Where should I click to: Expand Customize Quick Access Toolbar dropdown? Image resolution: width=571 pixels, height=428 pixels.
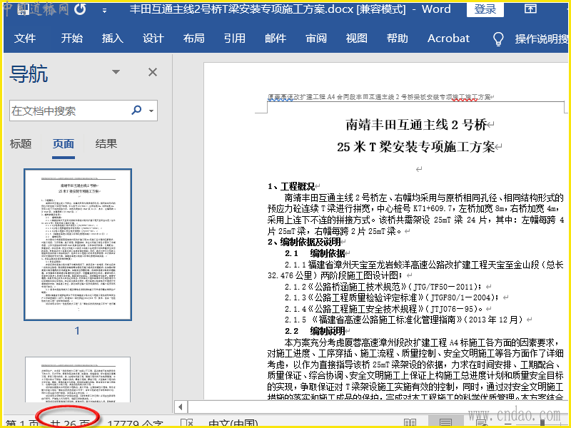(x=104, y=11)
